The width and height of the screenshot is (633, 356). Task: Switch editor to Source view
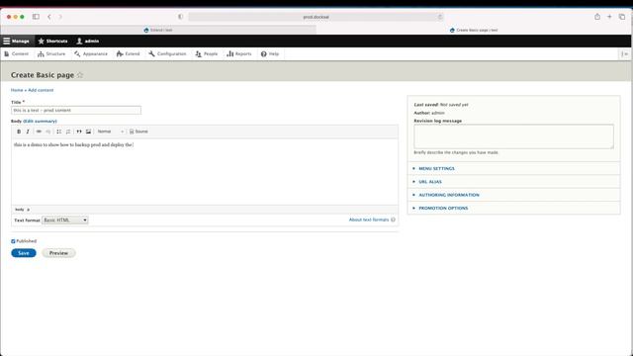point(138,132)
